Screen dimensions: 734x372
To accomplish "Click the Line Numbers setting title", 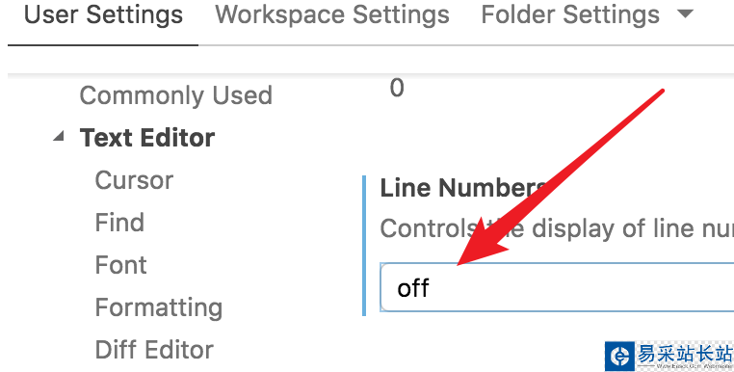I will click(x=462, y=188).
